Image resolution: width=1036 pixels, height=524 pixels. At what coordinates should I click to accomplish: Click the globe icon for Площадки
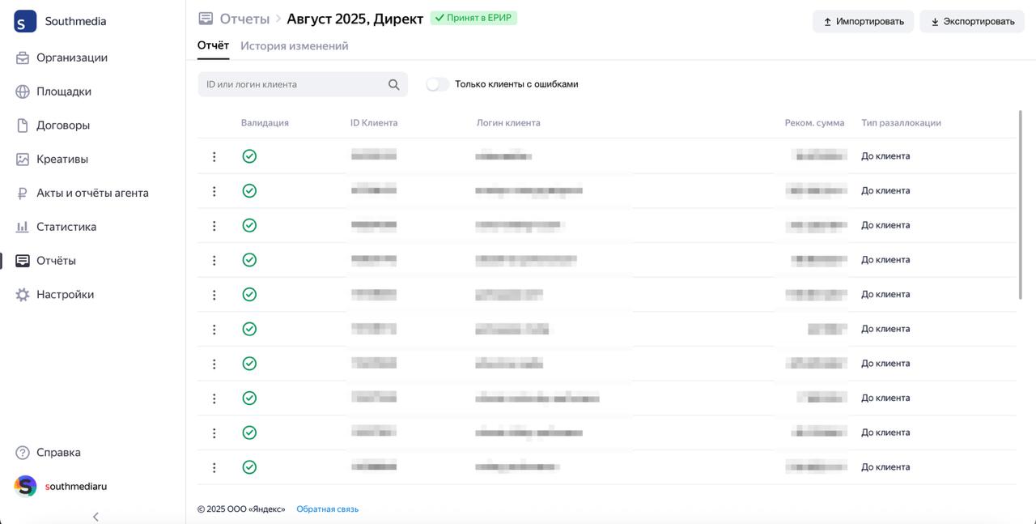coord(23,92)
